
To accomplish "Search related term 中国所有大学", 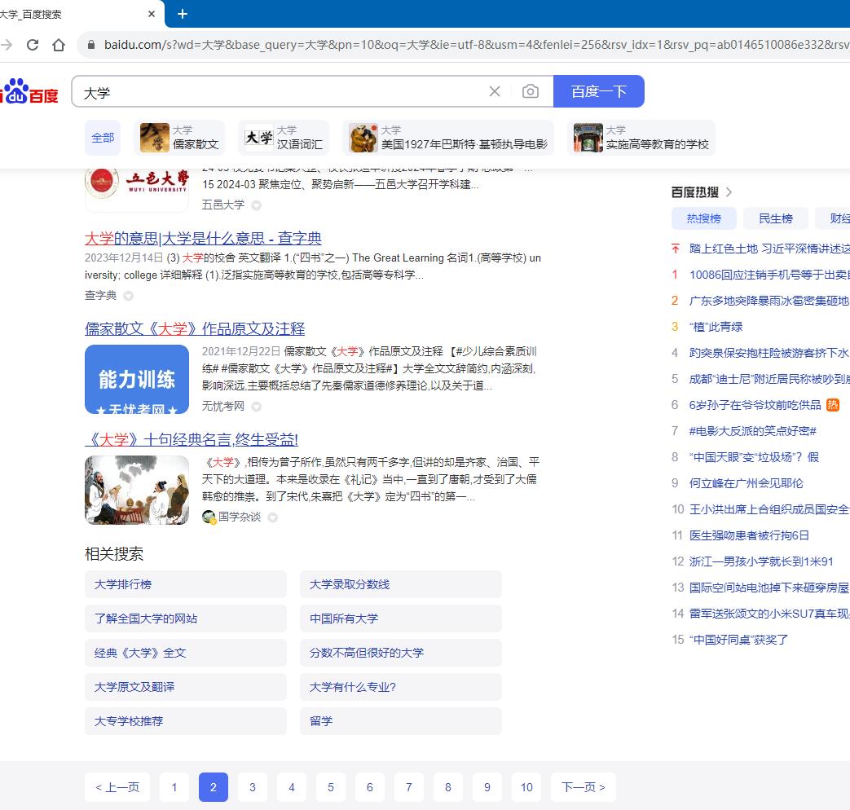I will (x=401, y=619).
